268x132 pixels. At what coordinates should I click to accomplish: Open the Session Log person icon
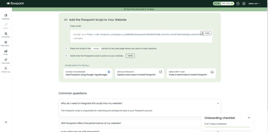coord(6,68)
